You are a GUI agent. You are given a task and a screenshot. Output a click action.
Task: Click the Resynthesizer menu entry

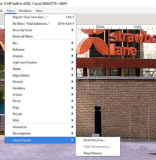40,140
